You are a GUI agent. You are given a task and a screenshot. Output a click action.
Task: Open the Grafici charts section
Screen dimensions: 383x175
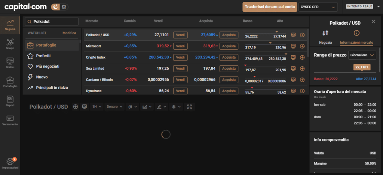click(x=10, y=63)
